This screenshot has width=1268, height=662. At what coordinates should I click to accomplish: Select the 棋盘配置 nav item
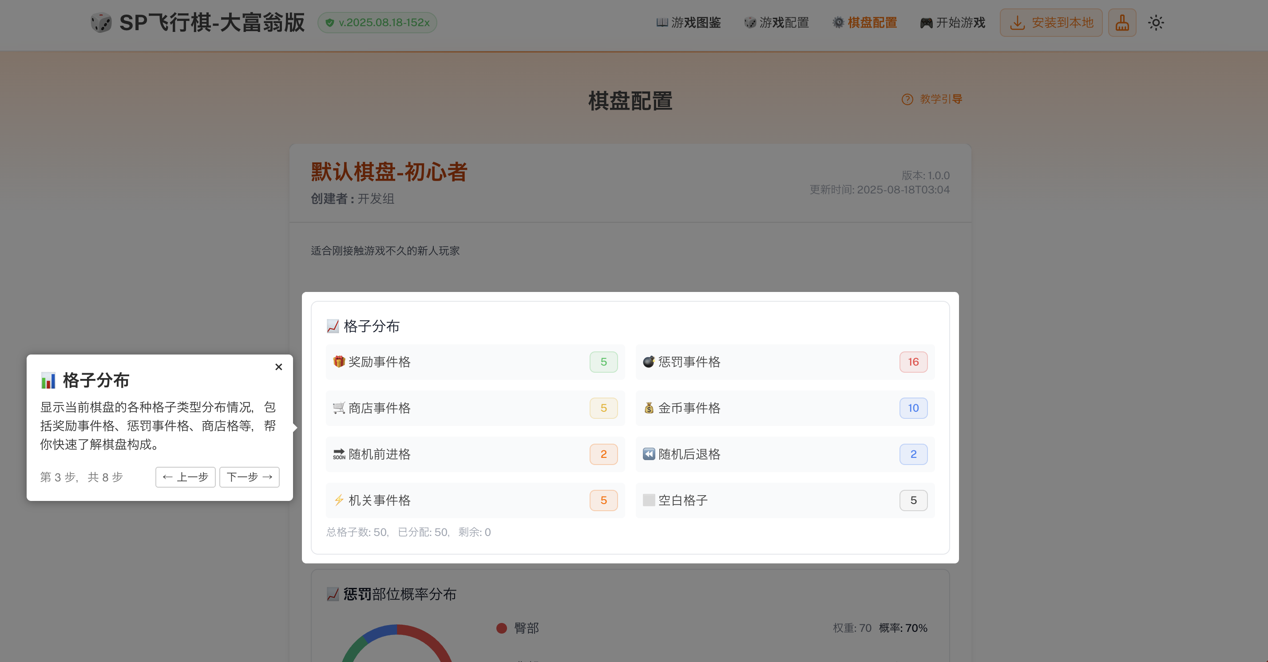(864, 23)
